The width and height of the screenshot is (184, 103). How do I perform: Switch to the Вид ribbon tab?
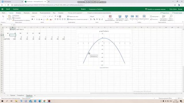coord(54,13)
